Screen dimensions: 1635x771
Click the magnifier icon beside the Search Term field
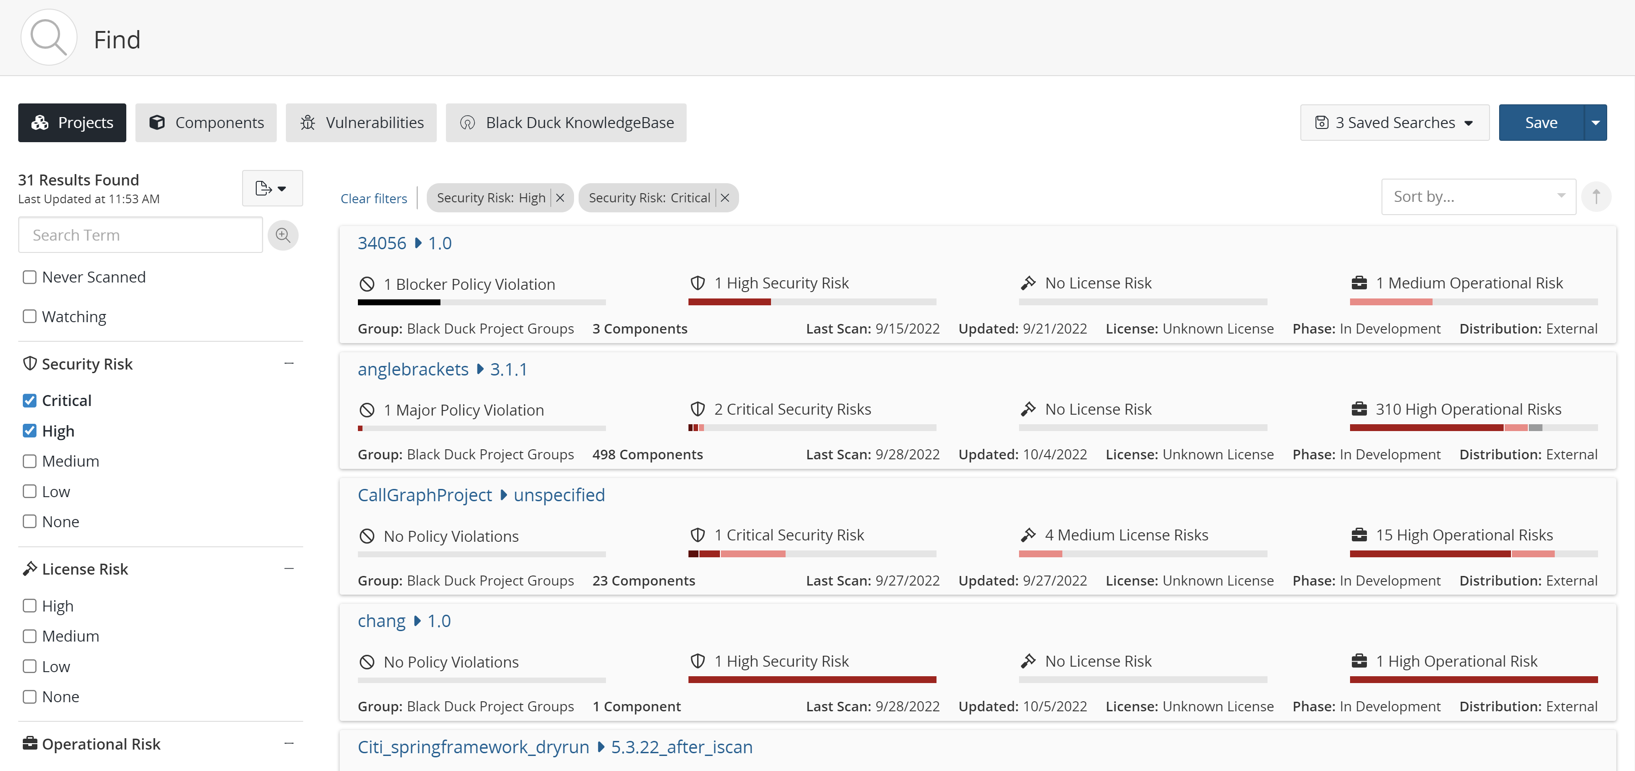283,235
